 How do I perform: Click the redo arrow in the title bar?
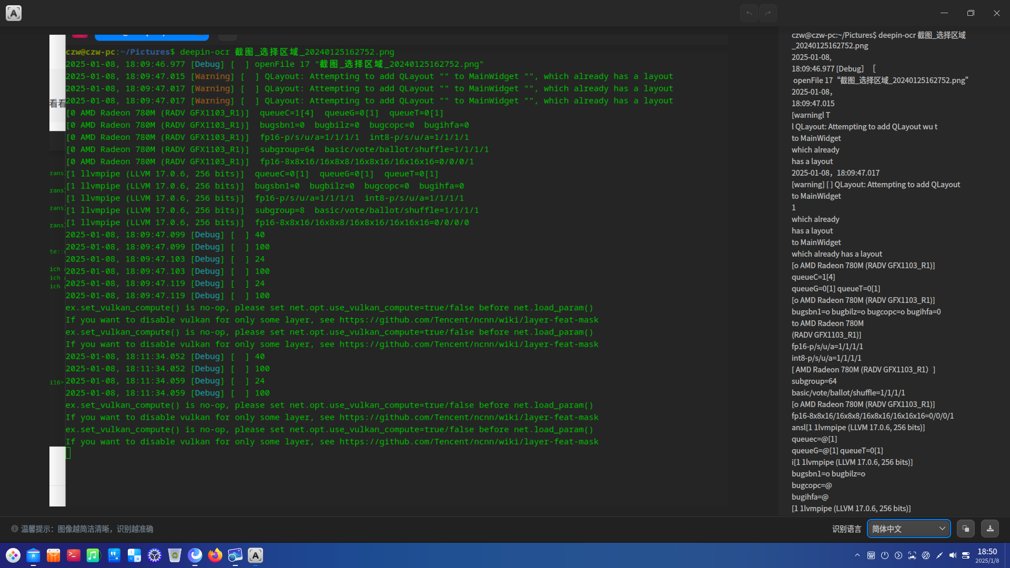click(768, 13)
